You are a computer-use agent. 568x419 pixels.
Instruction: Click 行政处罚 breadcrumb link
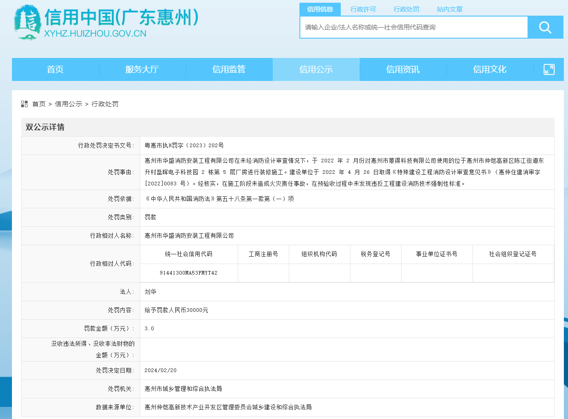pos(105,104)
